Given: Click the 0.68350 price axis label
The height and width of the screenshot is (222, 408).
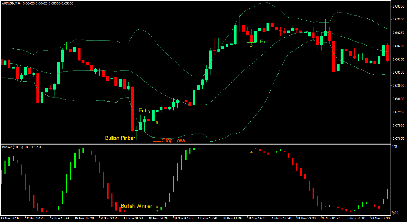Looking at the screenshot, I should tap(398, 6).
